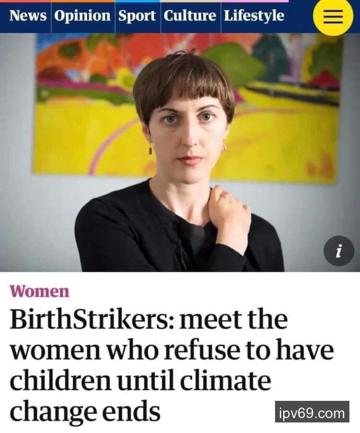
Task: Open the yellow hamburger menu button
Action: coord(333,16)
